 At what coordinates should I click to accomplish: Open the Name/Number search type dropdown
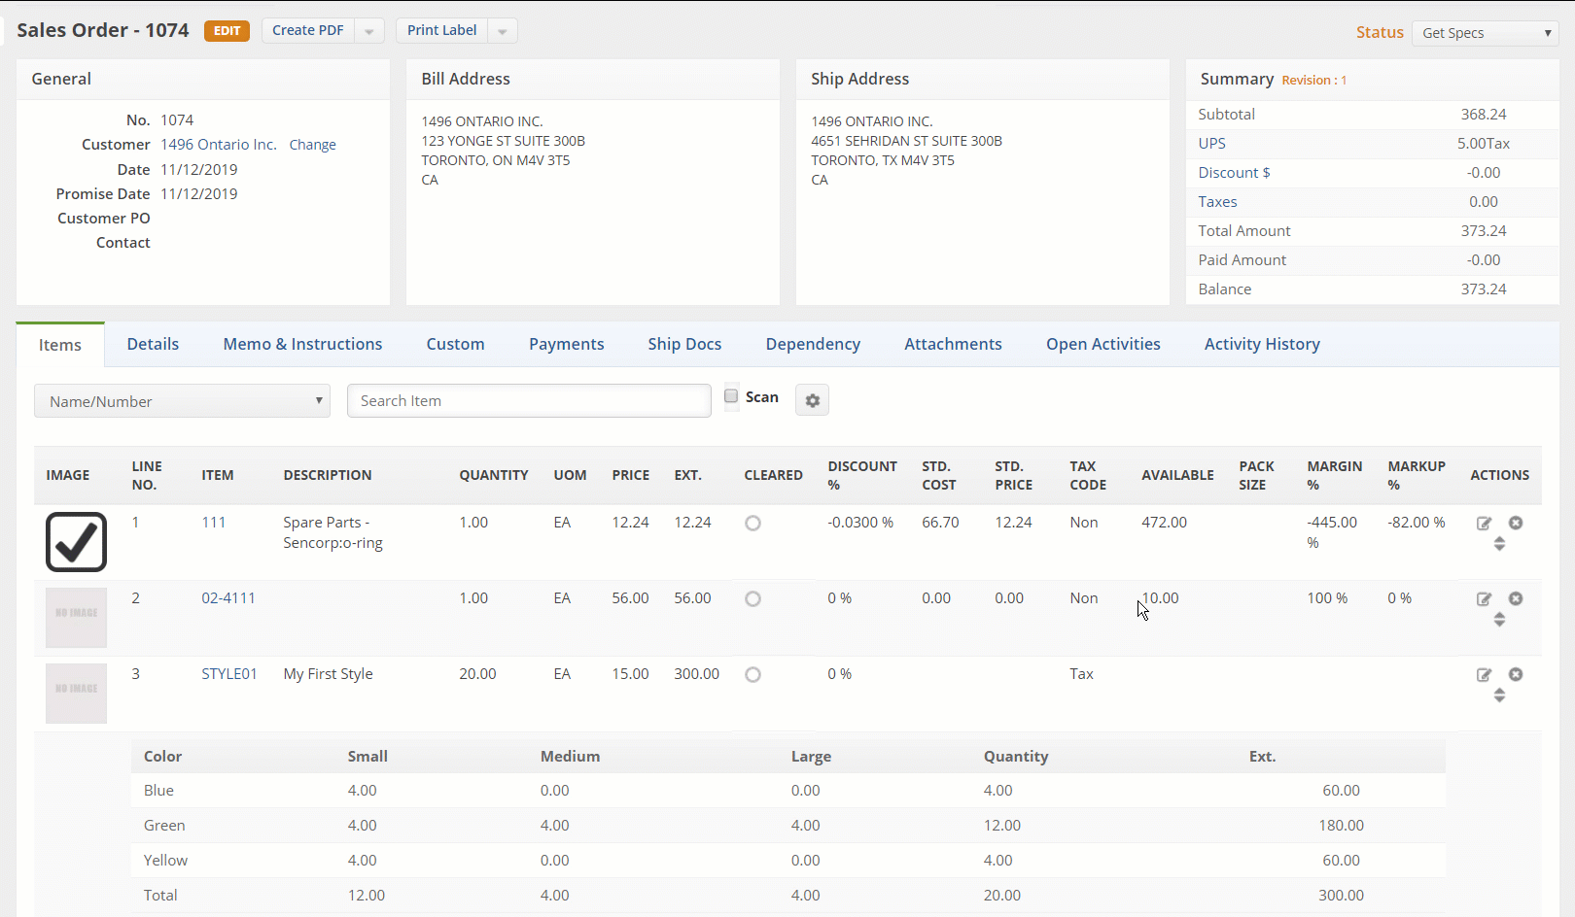182,401
